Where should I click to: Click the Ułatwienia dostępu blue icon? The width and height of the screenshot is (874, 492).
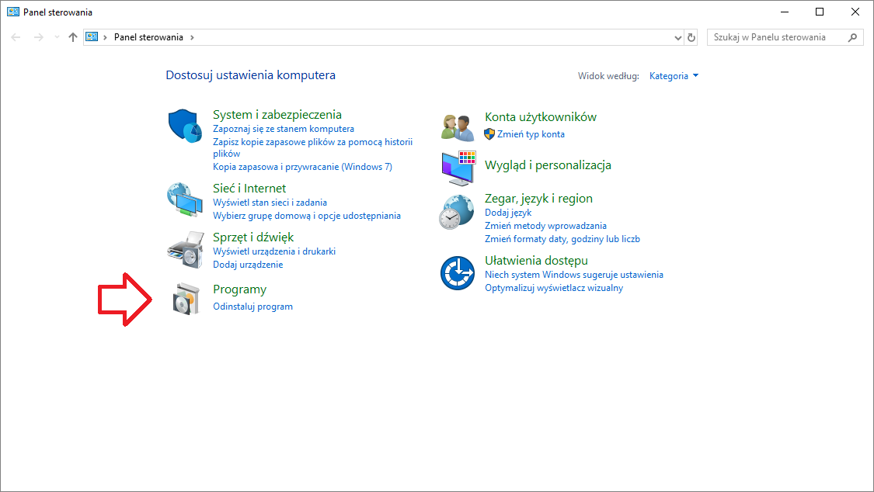pos(458,272)
